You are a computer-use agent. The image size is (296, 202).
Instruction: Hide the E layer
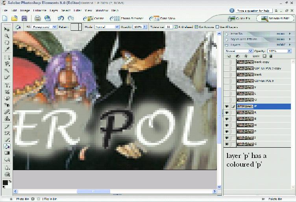point(227,119)
